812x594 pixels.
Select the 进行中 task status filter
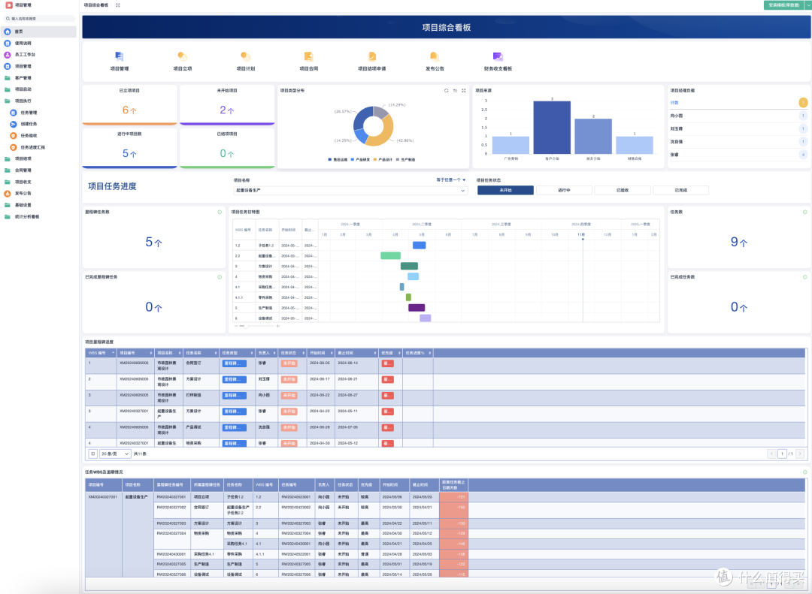pyautogui.click(x=564, y=191)
